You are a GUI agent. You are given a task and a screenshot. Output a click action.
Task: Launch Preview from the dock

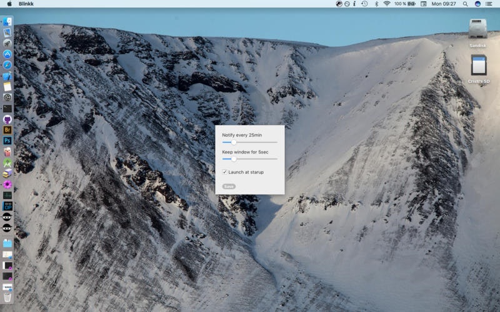coord(7,32)
